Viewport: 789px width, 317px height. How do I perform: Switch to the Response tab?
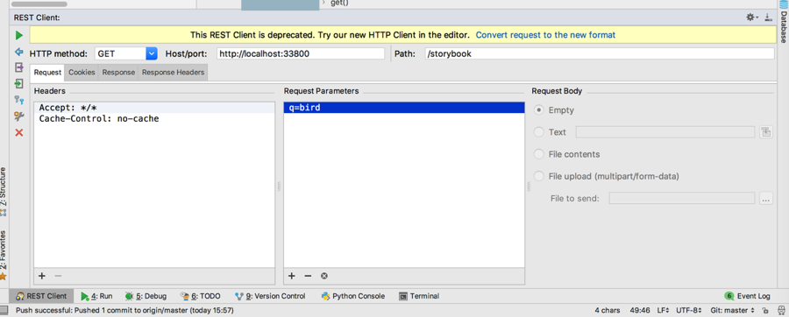click(x=118, y=73)
